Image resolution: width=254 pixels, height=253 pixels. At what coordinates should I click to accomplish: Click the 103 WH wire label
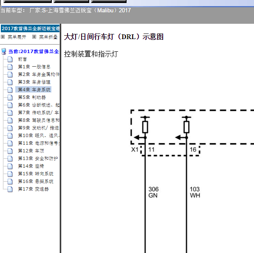[x=195, y=192]
